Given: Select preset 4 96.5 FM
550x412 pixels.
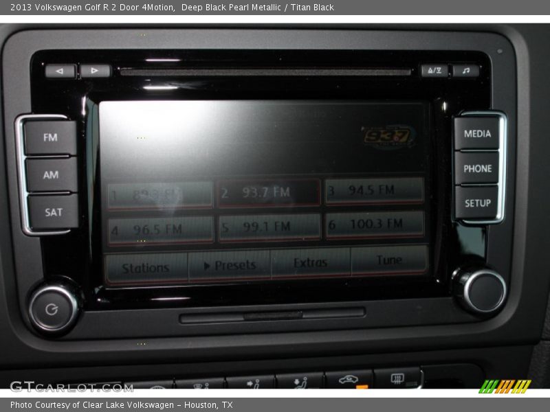Looking at the screenshot, I should (161, 230).
